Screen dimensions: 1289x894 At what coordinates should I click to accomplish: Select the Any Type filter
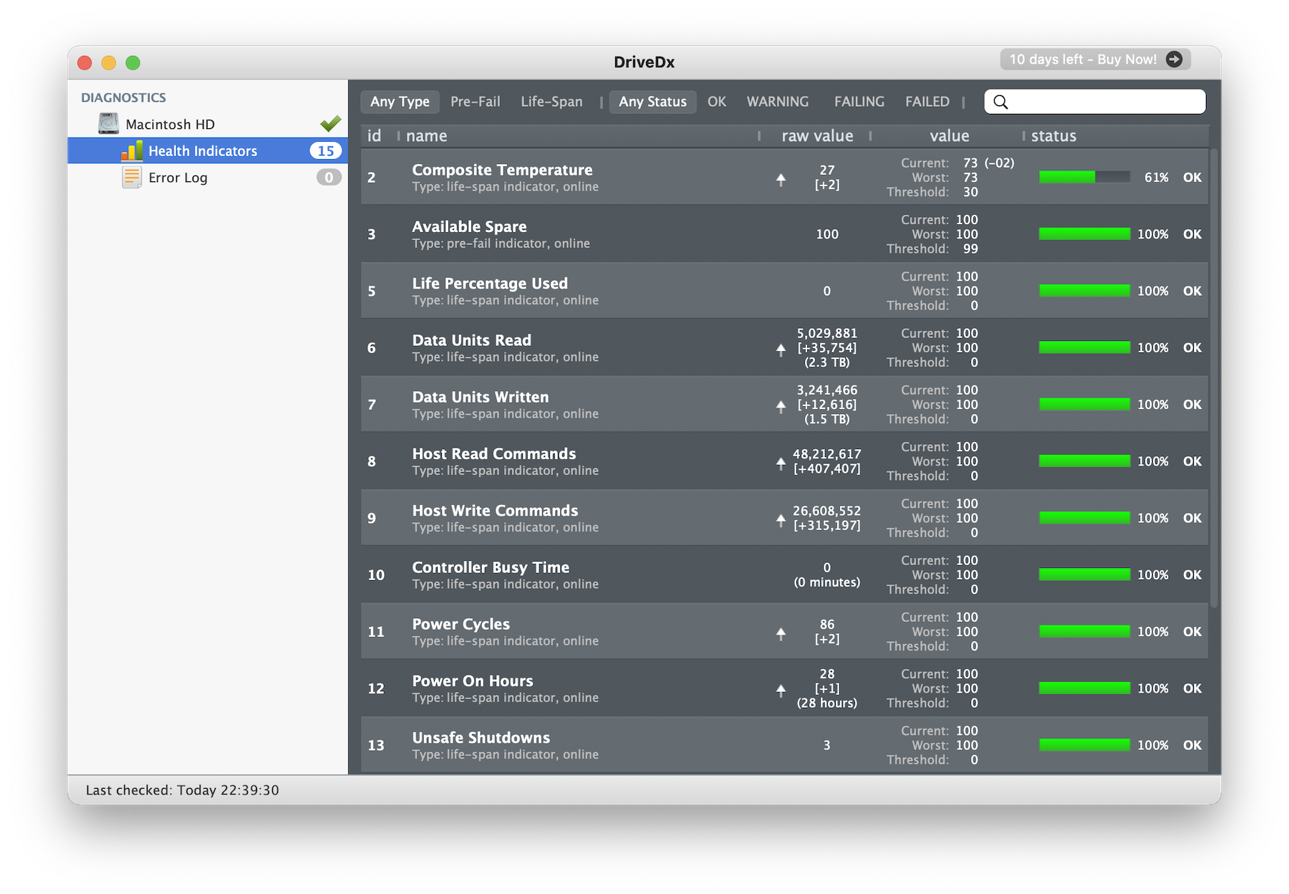tap(400, 102)
